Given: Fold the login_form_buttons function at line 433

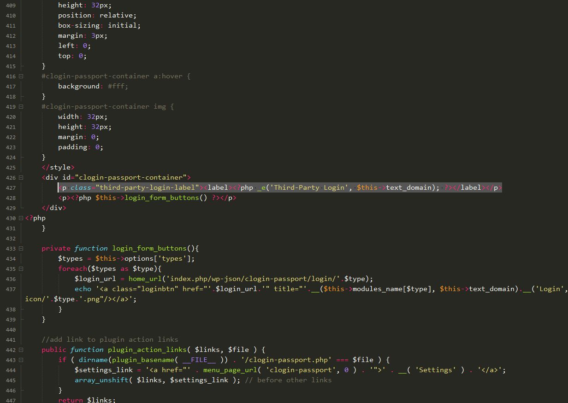Looking at the screenshot, I should pyautogui.click(x=21, y=249).
